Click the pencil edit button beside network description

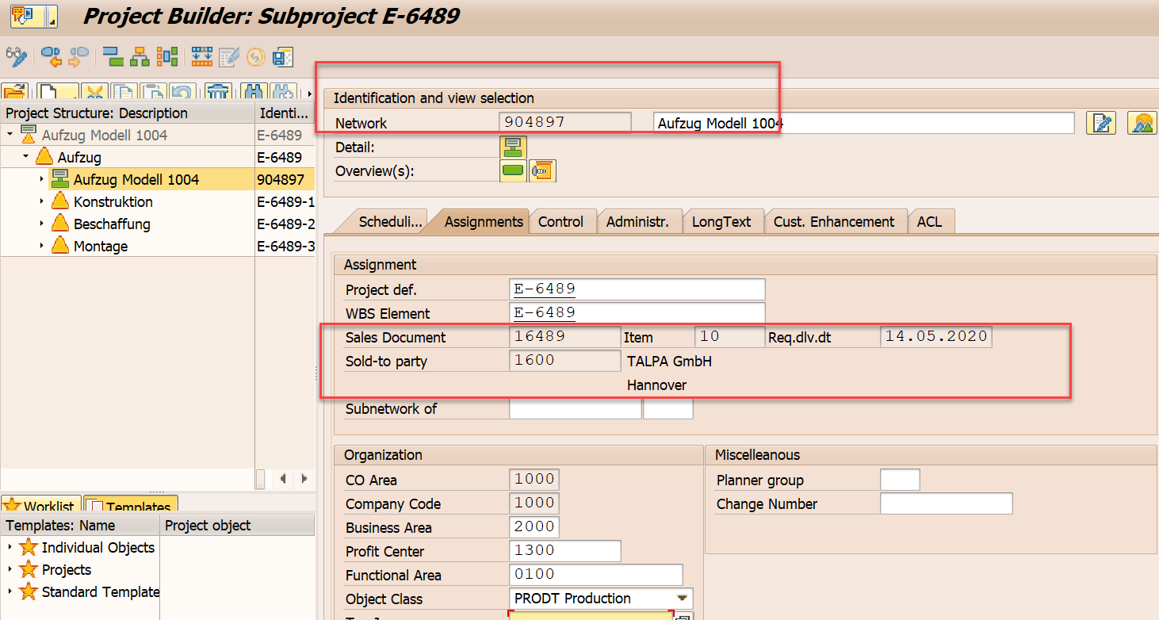(x=1101, y=122)
